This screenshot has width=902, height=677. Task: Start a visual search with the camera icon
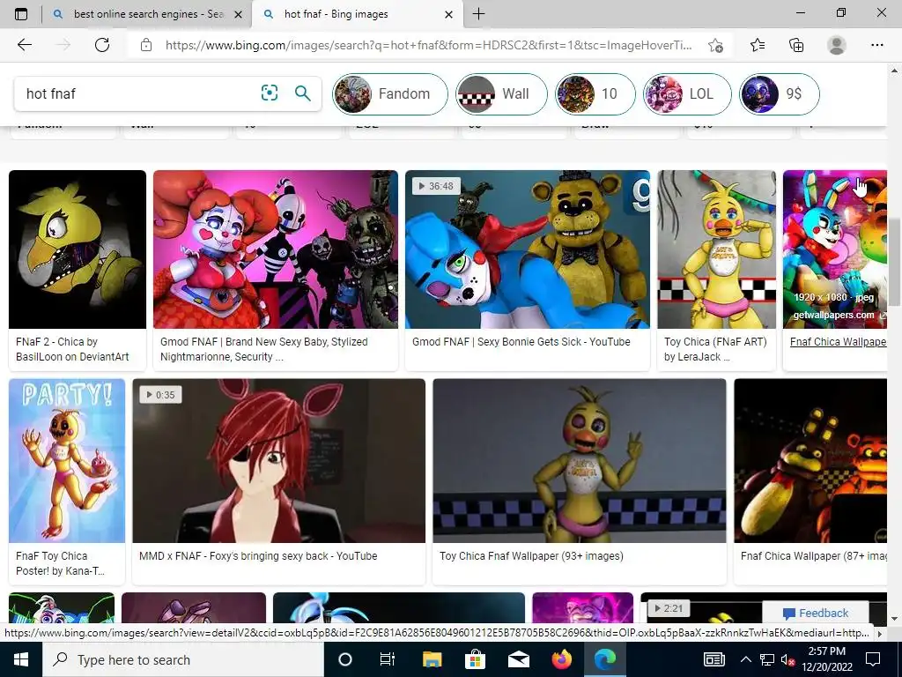(x=270, y=93)
